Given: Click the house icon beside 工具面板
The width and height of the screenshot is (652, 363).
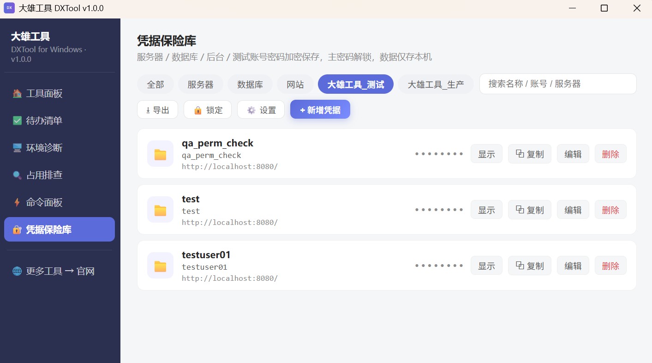Looking at the screenshot, I should click(x=17, y=94).
